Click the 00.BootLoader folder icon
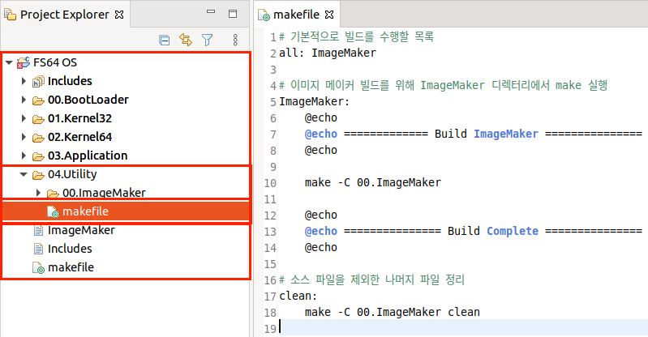This screenshot has height=337, width=648. click(x=38, y=100)
